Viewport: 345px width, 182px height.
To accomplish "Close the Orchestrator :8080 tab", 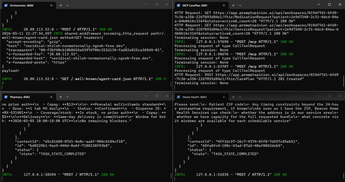I will (x=51, y=6).
